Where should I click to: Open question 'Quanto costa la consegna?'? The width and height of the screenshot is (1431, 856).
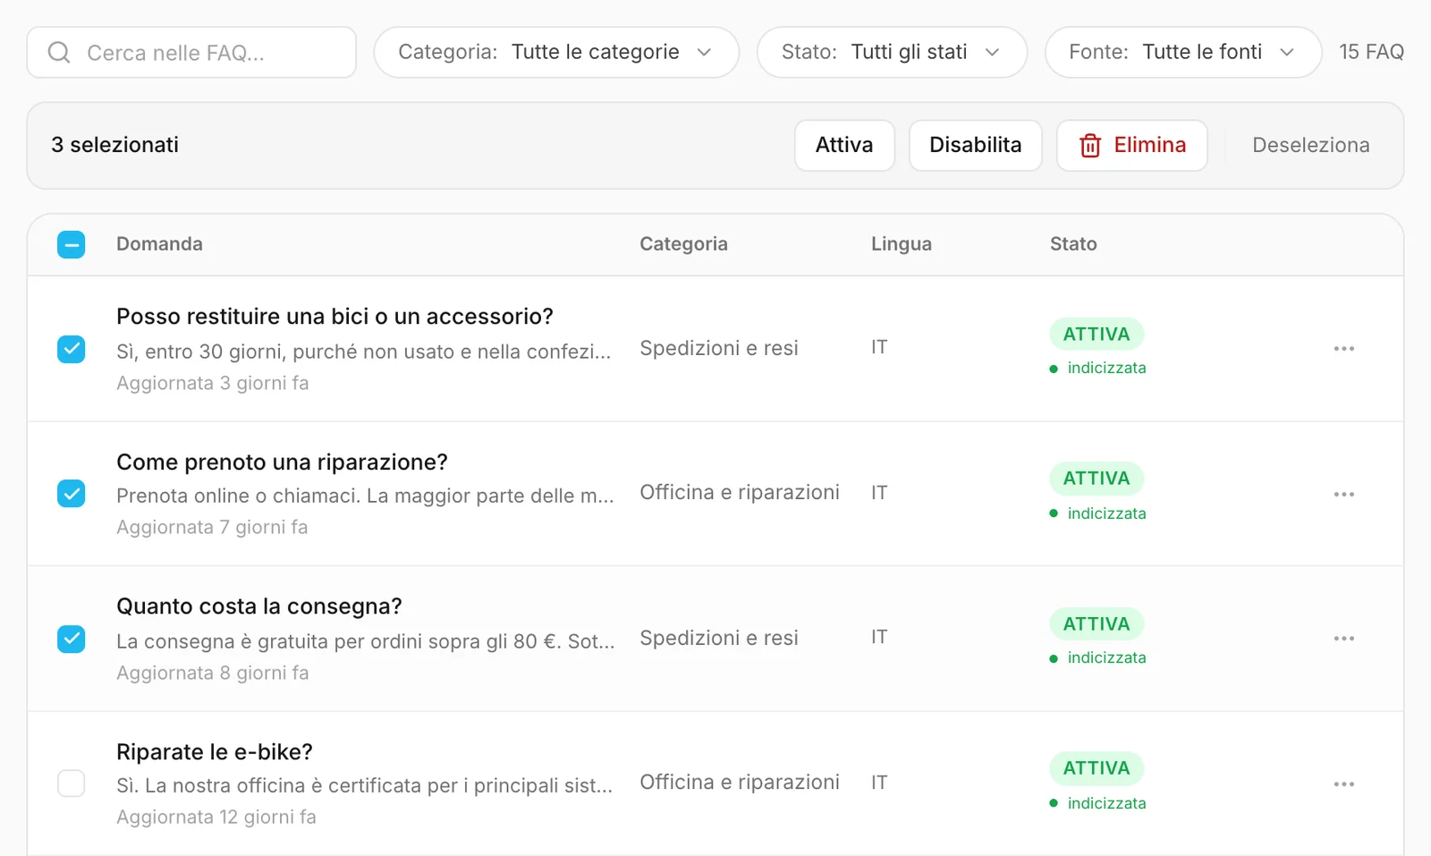coord(259,606)
